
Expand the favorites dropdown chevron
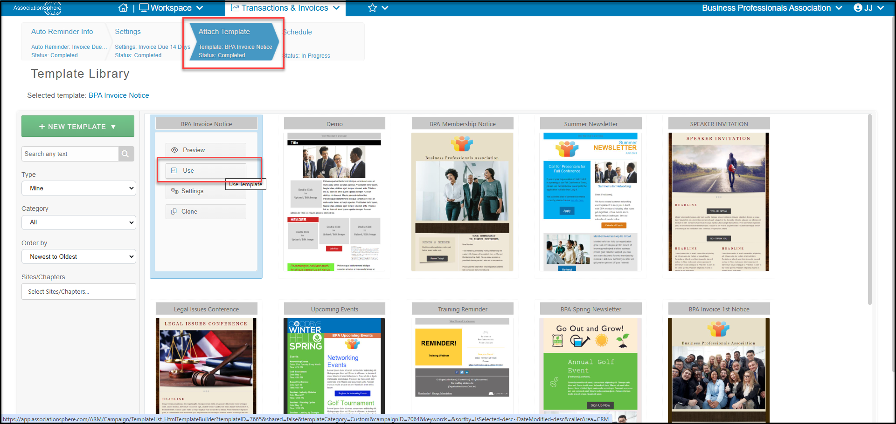tap(385, 8)
